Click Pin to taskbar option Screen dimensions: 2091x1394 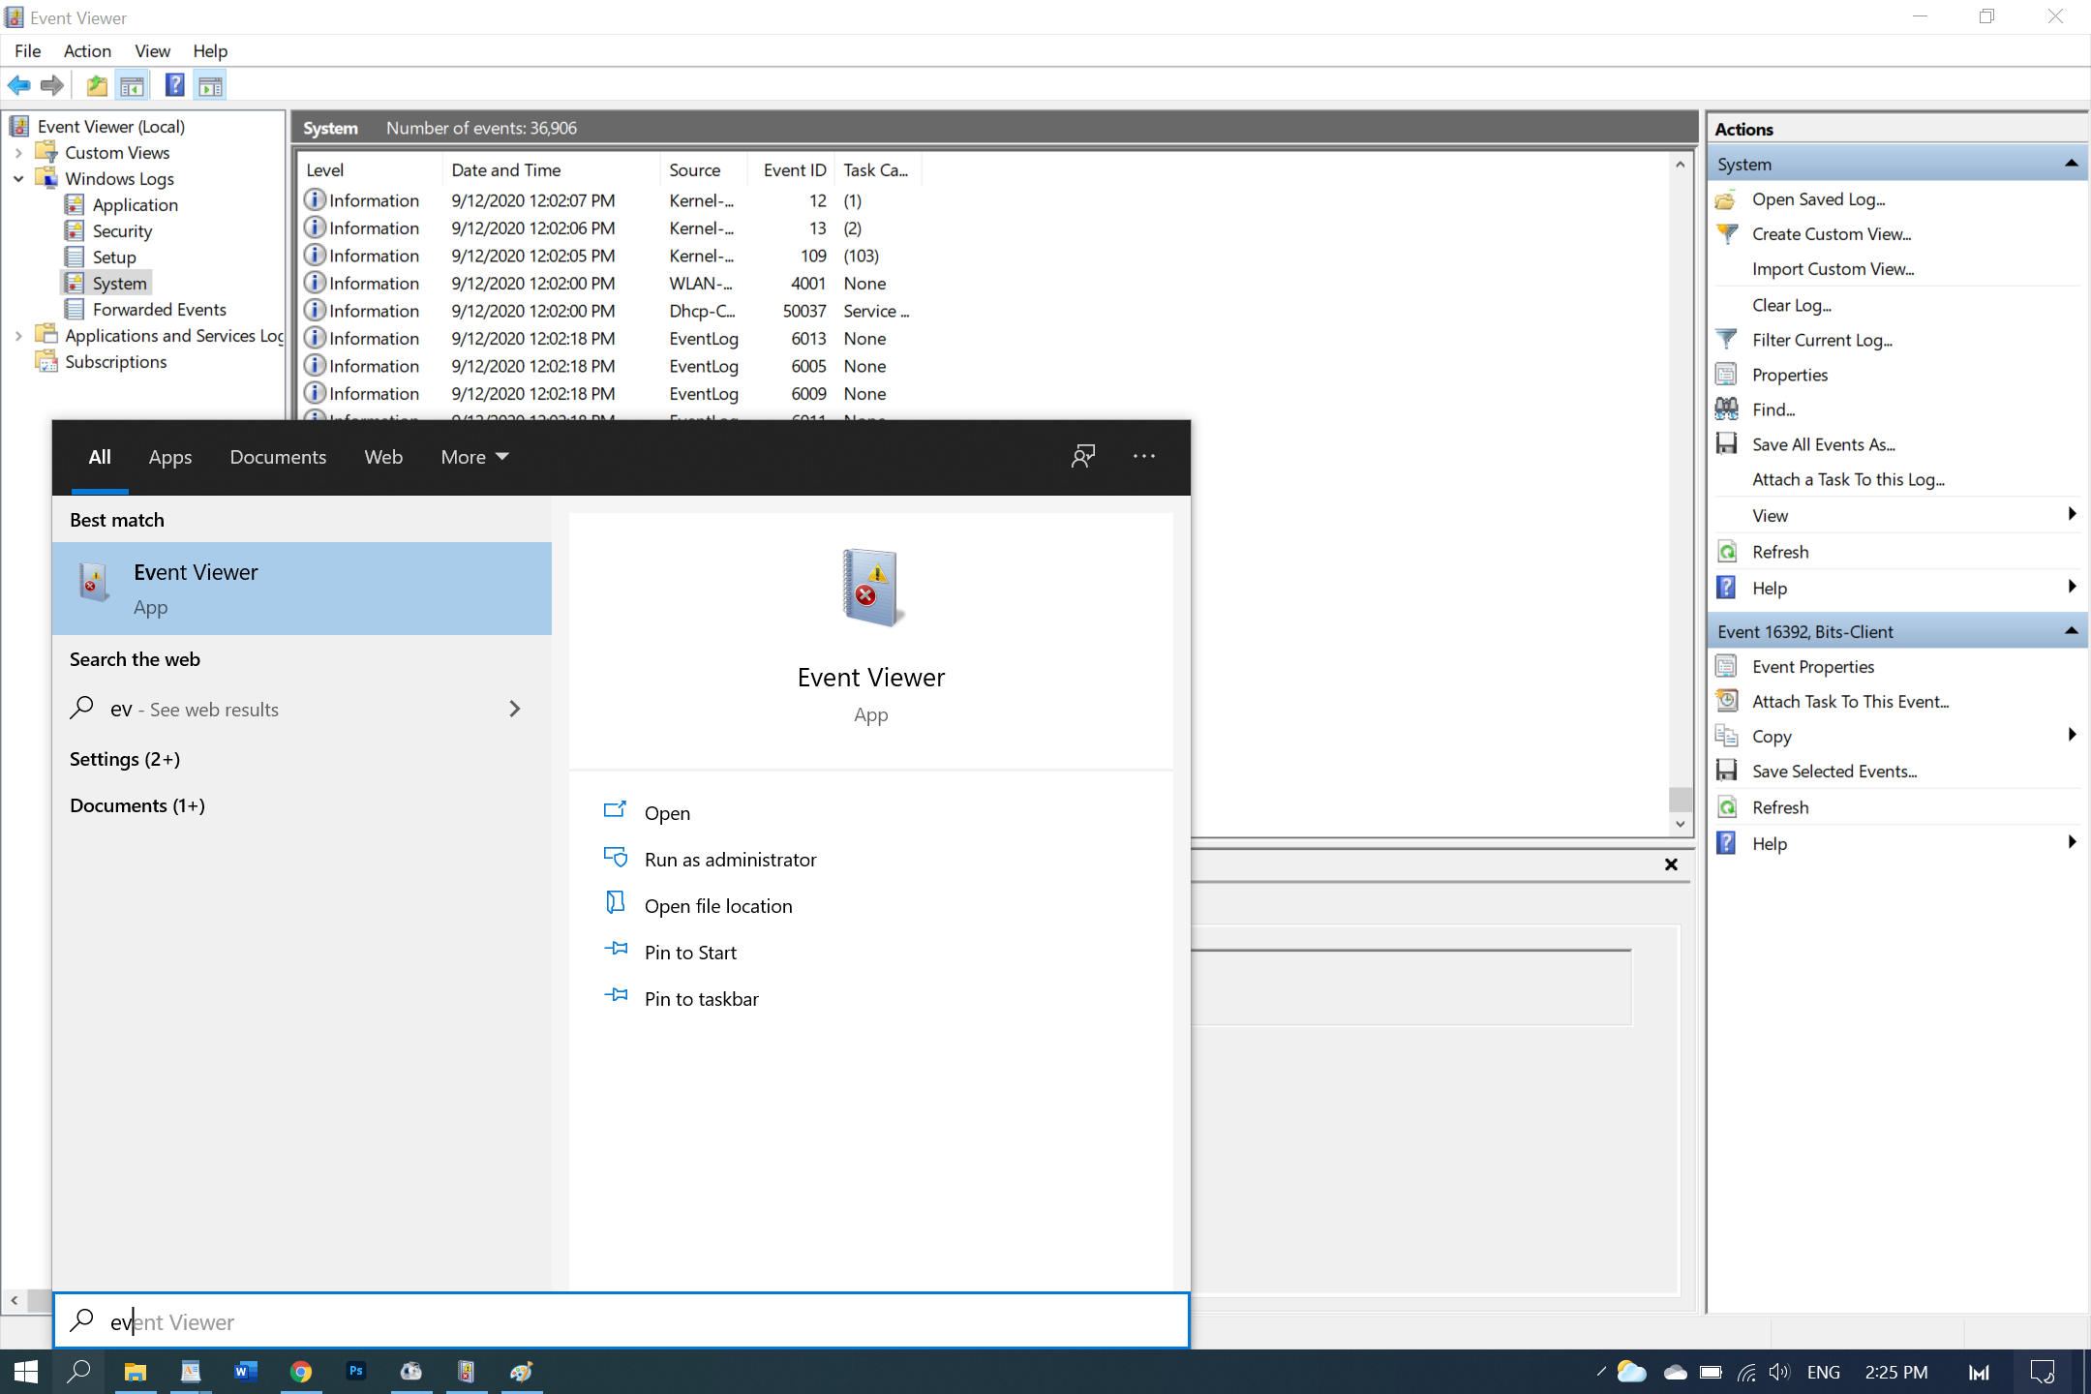[701, 999]
